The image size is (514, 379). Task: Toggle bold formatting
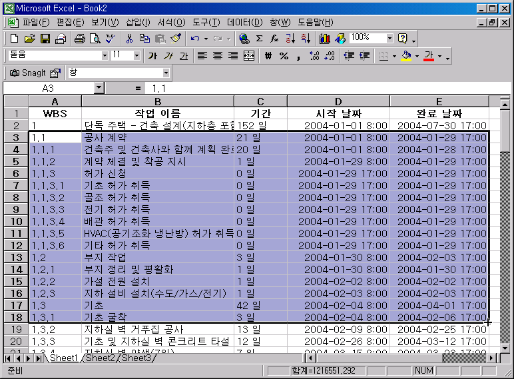pos(152,56)
